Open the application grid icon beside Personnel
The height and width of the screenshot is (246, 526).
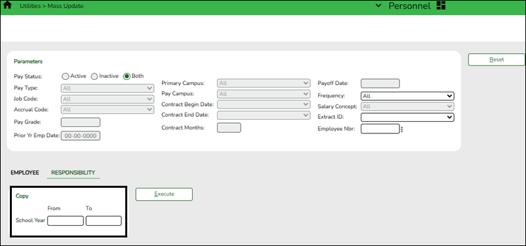click(x=441, y=6)
